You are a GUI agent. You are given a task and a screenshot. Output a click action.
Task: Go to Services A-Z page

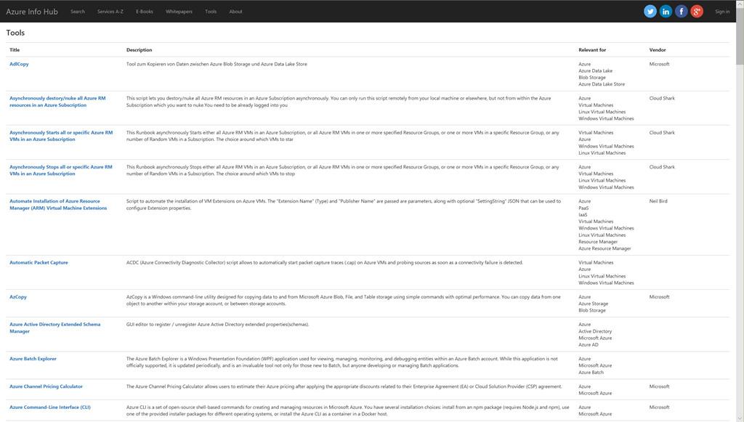(x=110, y=12)
